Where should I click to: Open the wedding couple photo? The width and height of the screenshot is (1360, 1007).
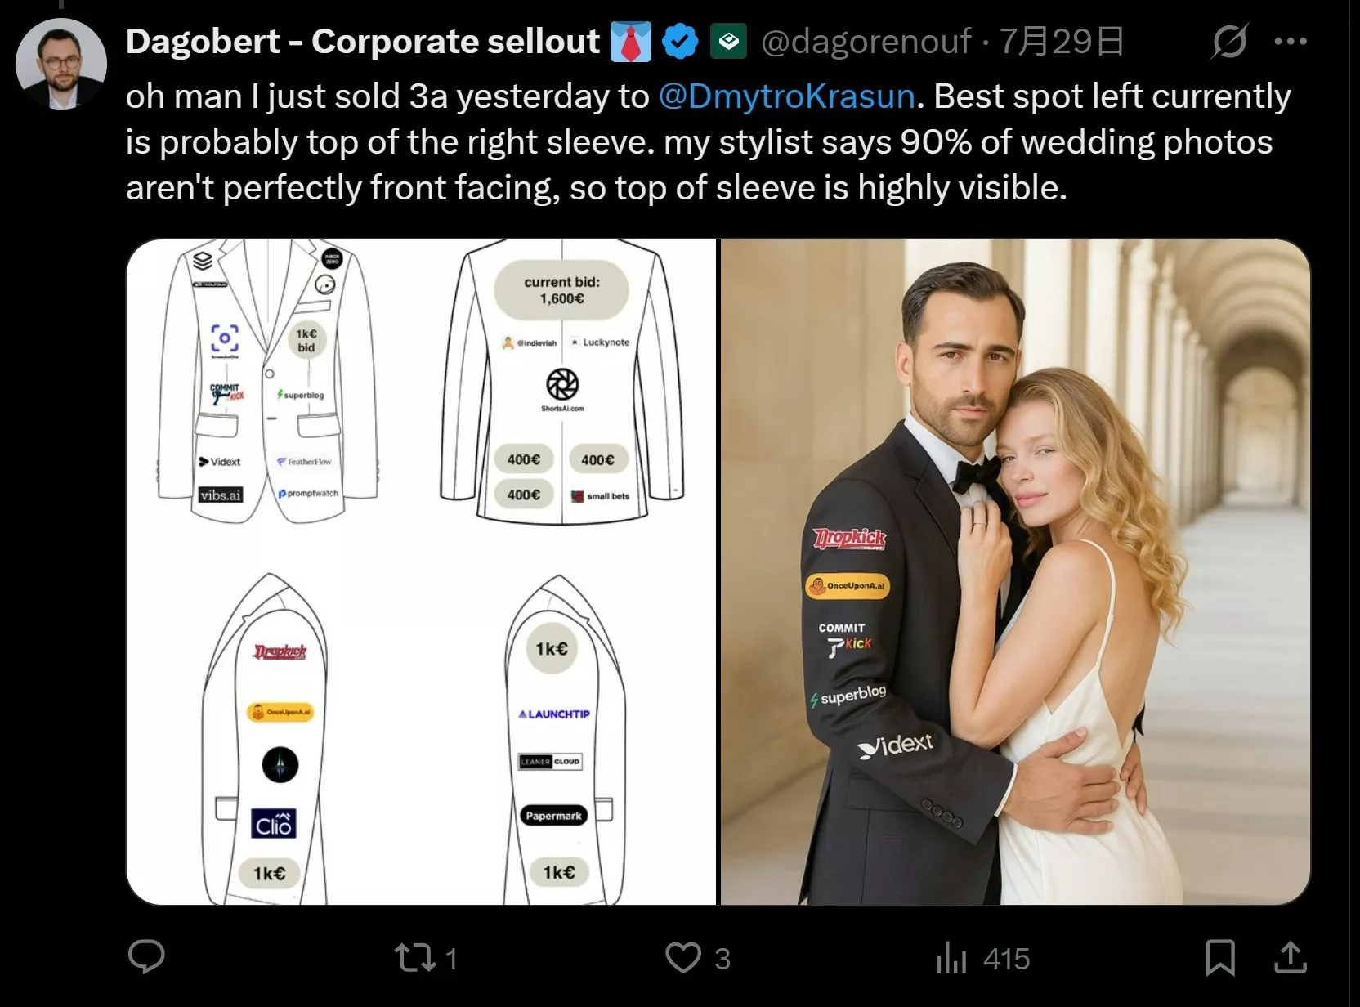[x=1015, y=572]
